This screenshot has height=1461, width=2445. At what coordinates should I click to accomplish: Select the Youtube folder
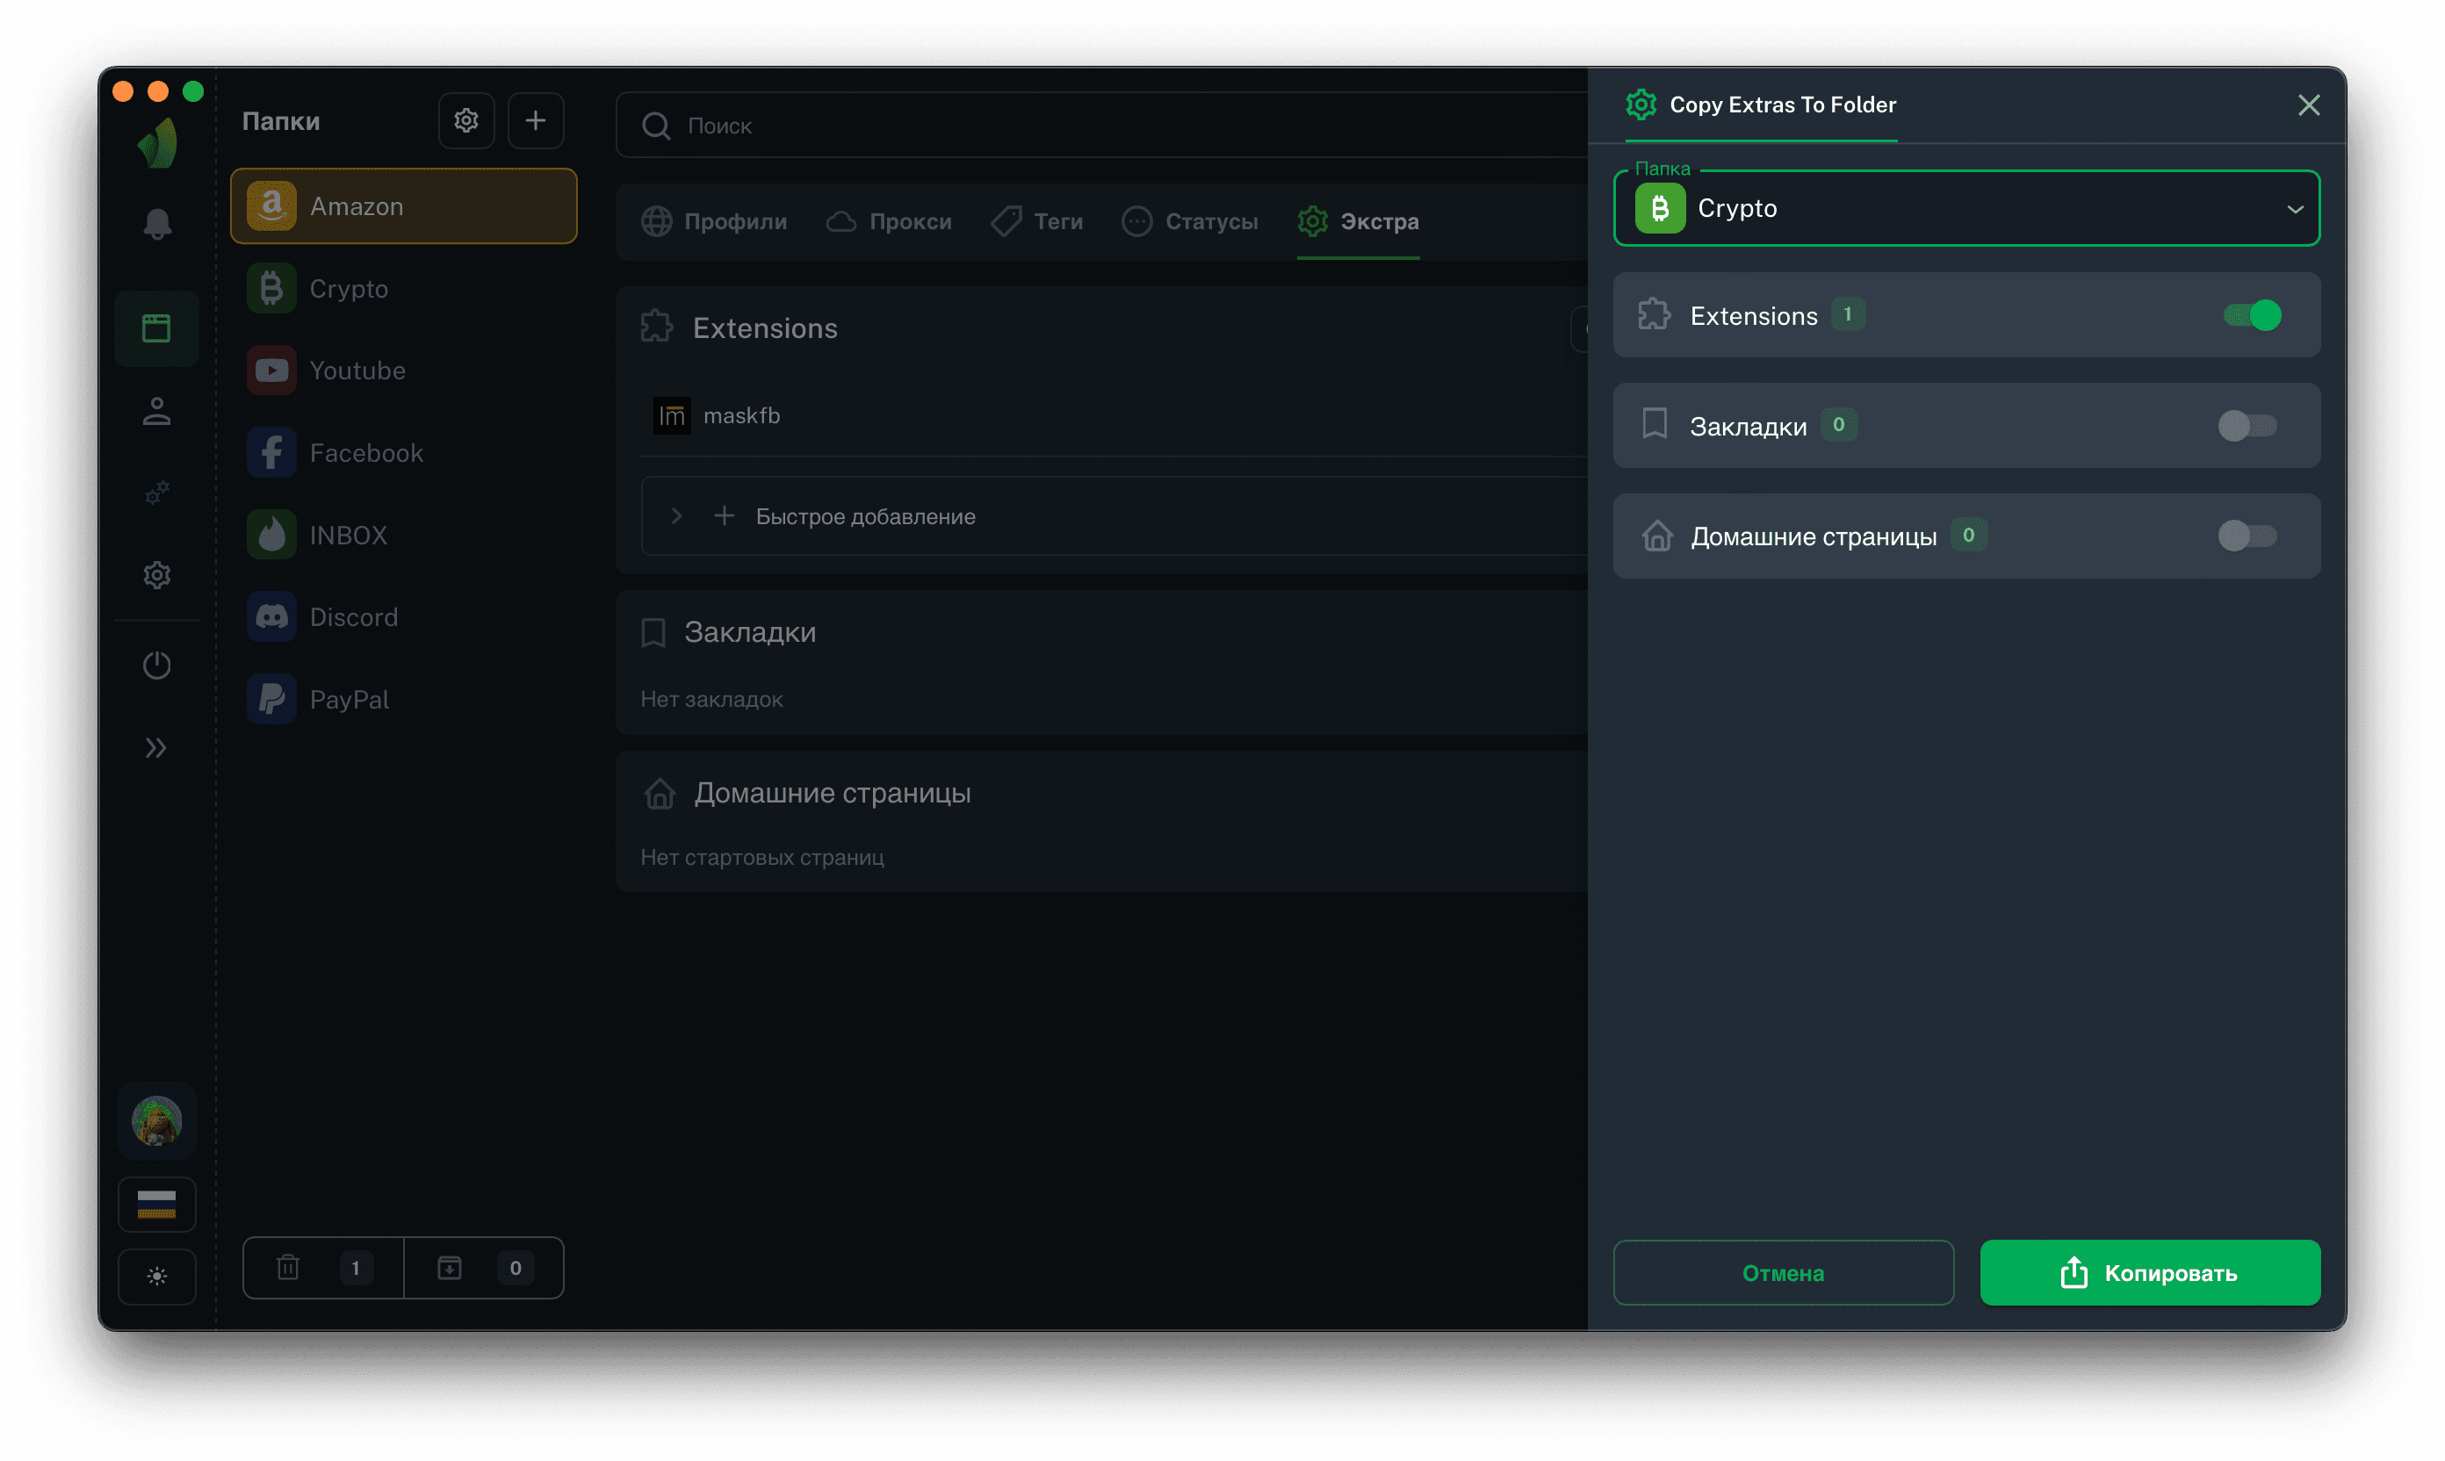[357, 371]
